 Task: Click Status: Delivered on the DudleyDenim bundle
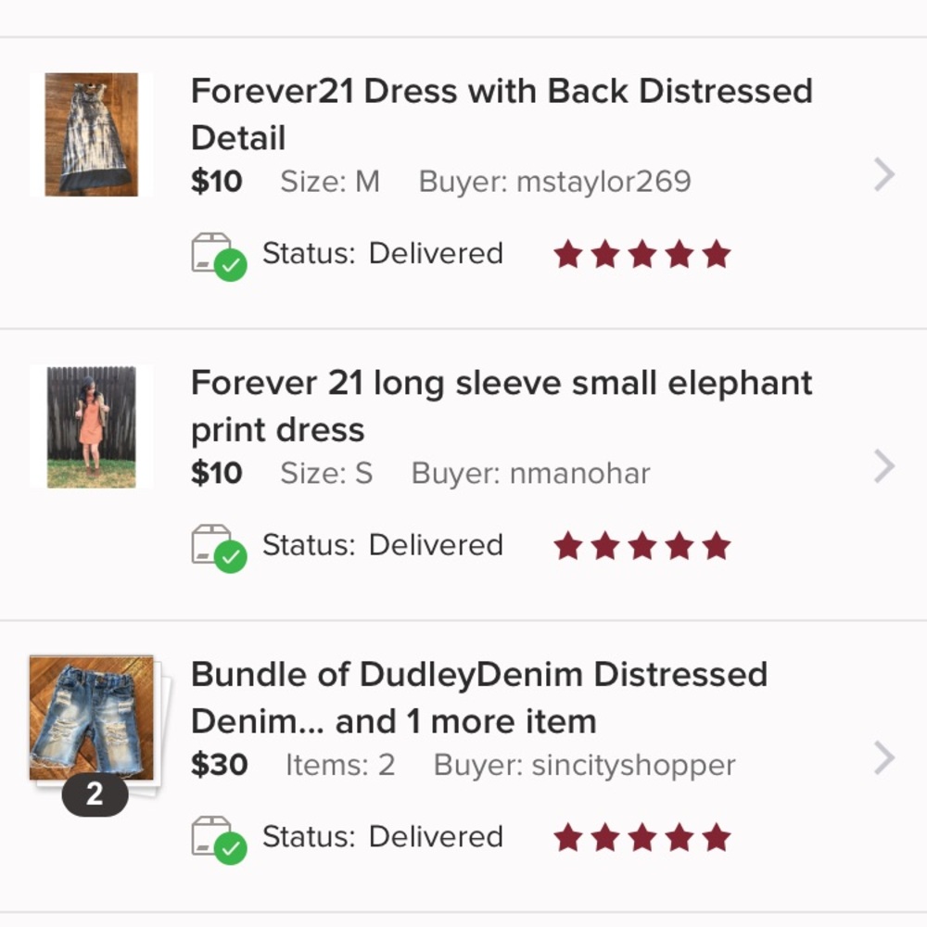[383, 837]
